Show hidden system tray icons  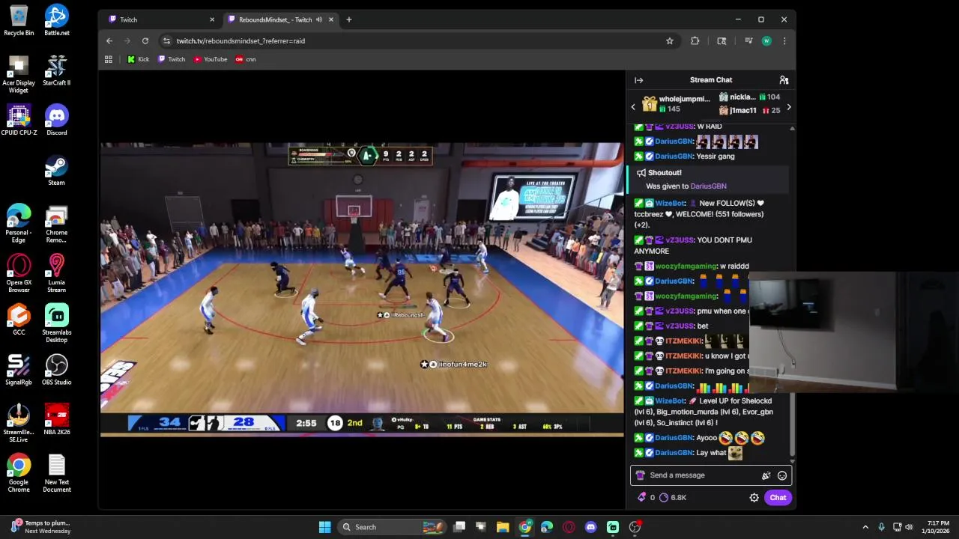865,527
